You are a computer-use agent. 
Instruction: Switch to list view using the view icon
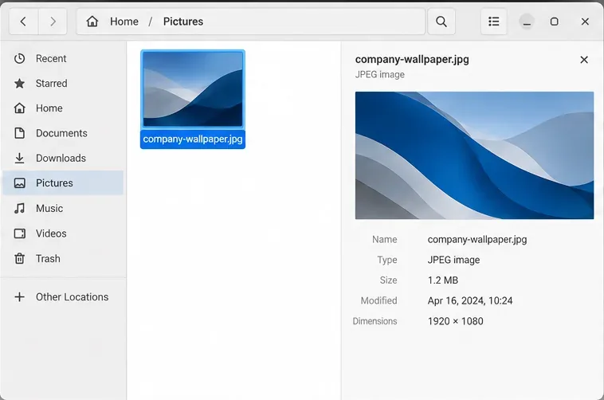tap(494, 22)
